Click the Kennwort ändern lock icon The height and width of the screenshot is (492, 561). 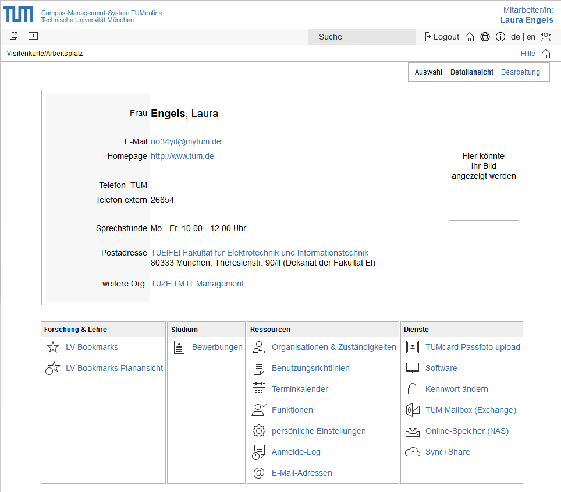(x=413, y=389)
